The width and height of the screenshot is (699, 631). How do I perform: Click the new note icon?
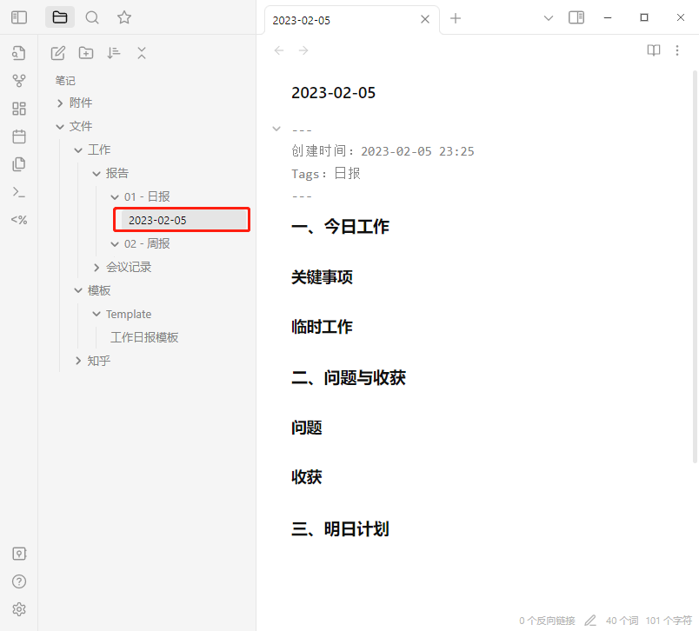(x=58, y=53)
